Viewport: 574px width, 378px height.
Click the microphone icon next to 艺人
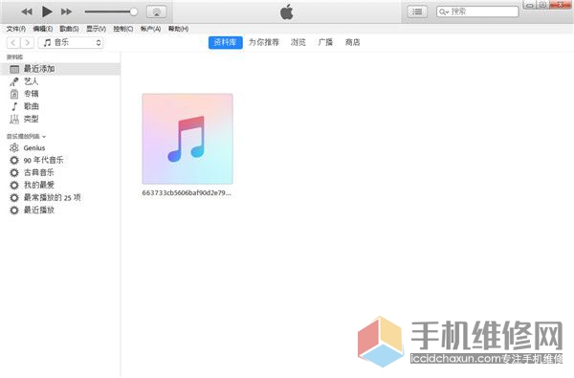click(x=14, y=81)
